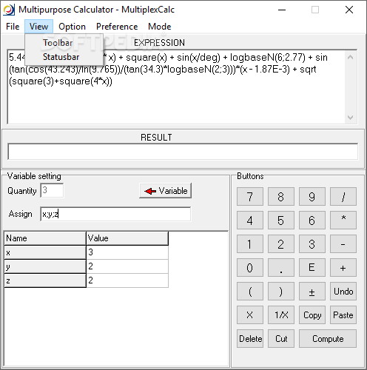Open the Option menu

click(72, 27)
